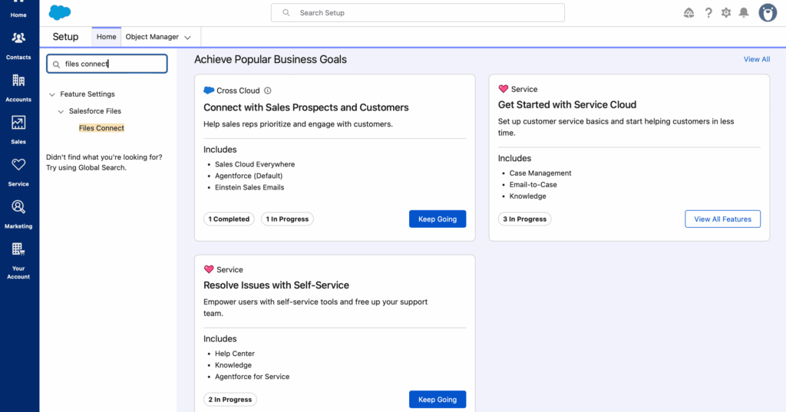Select Feature Settings label in tree
Screen dimensions: 786x412
[88, 94]
